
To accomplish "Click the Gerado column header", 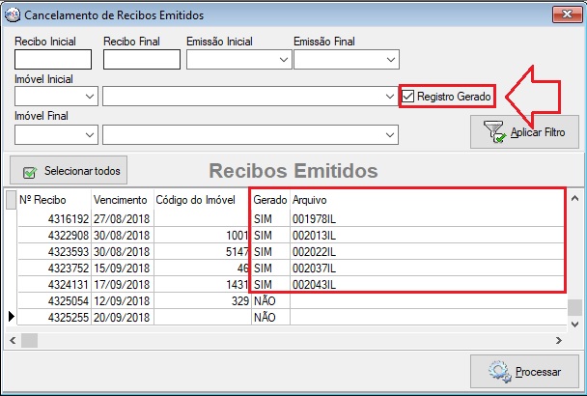I will coord(270,200).
